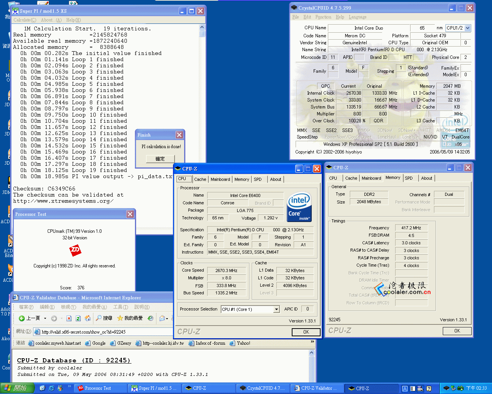Click IE page scrollbar up arrow
Screen dimensions: 492x394
312,352
